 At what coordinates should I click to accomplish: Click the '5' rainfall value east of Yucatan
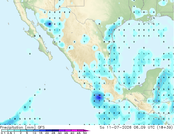click(159, 83)
